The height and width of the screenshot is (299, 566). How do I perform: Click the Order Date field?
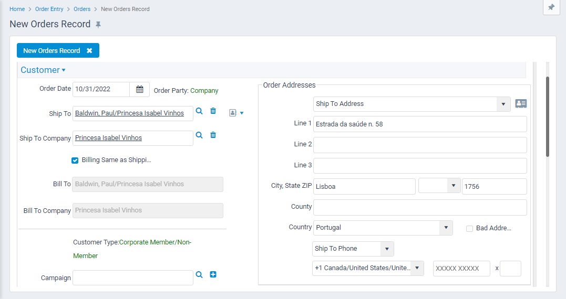point(101,89)
